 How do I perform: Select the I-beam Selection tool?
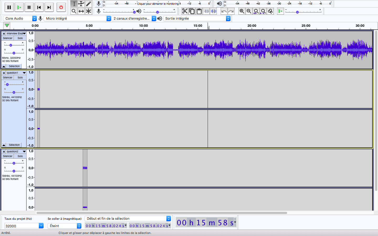[74, 4]
